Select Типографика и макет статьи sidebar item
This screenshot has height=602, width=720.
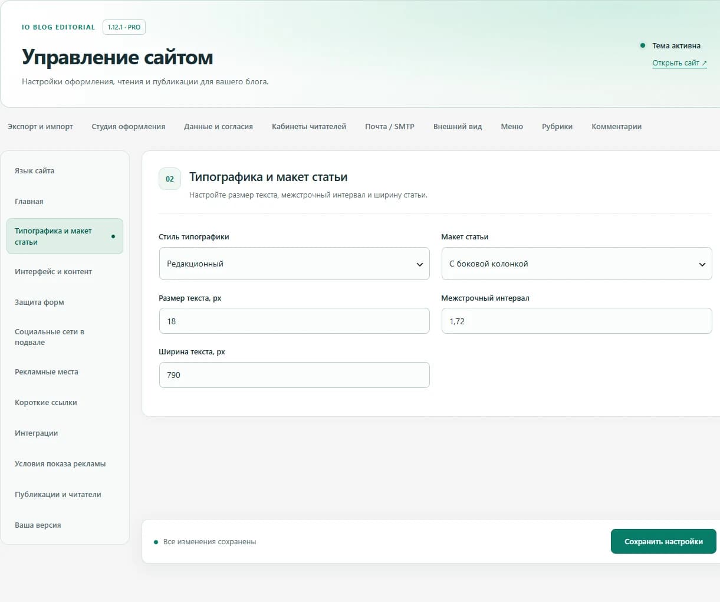(65, 236)
